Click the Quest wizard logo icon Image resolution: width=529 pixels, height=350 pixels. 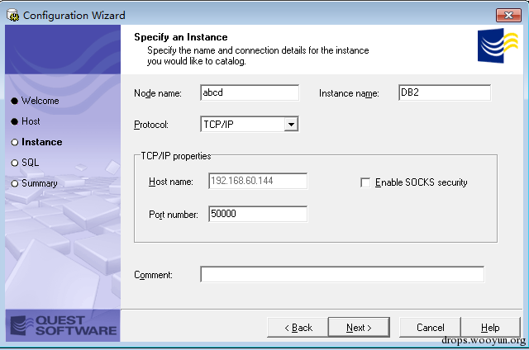(498, 46)
